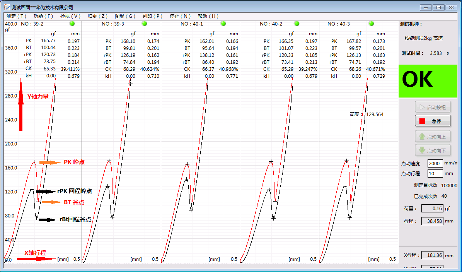Click green status indicator for NO: 39-2
This screenshot has height=272, width=462.
tap(72, 24)
